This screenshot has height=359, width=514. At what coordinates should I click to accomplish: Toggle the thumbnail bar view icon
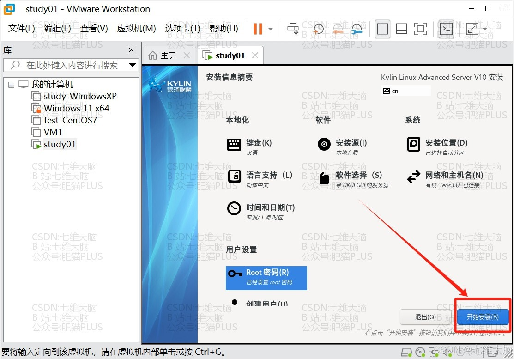tap(401, 29)
